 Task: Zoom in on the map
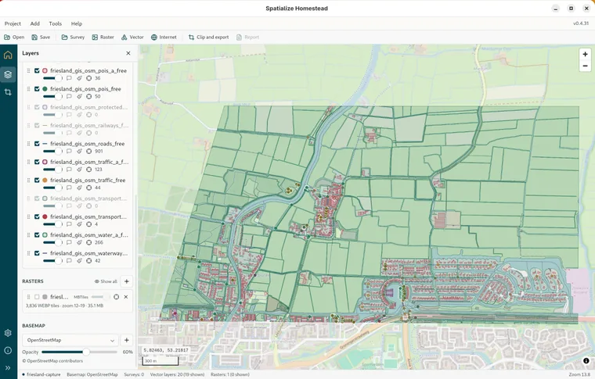coord(585,54)
